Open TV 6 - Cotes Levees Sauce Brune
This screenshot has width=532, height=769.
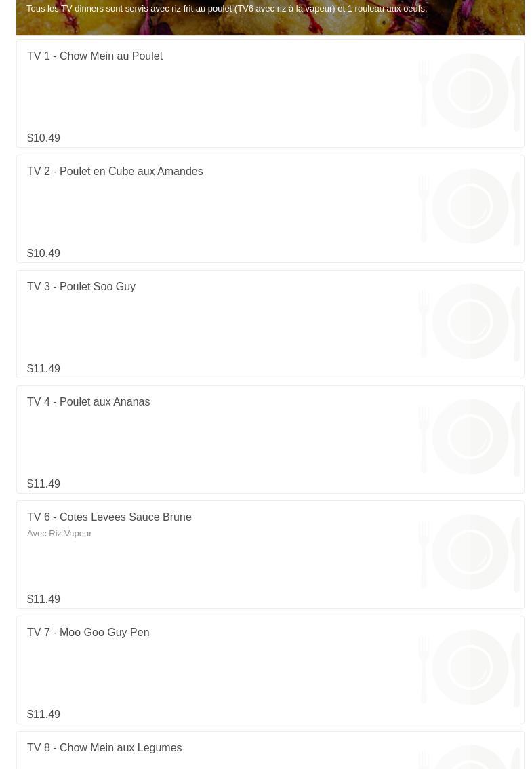coord(109,517)
